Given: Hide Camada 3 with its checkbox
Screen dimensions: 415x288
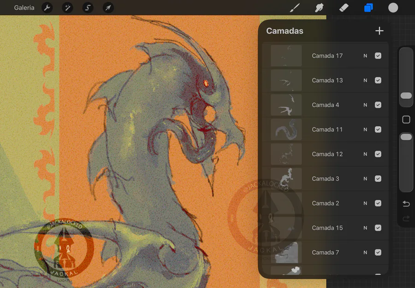Looking at the screenshot, I should pyautogui.click(x=378, y=179).
